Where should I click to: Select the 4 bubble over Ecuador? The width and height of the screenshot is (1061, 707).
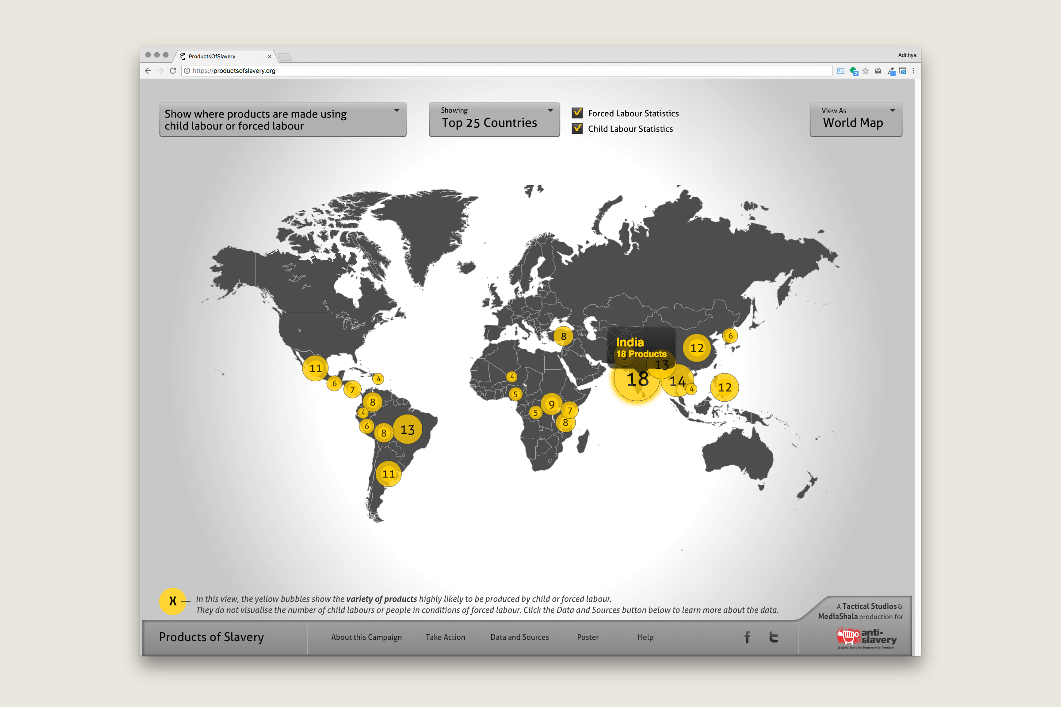363,413
